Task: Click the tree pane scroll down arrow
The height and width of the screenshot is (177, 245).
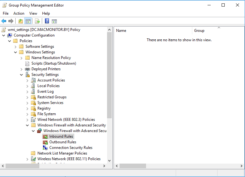Action: coord(109,161)
